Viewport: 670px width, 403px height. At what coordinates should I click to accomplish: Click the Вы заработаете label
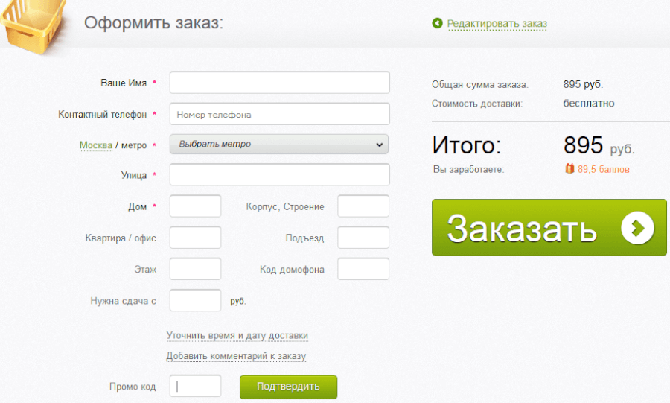point(468,170)
